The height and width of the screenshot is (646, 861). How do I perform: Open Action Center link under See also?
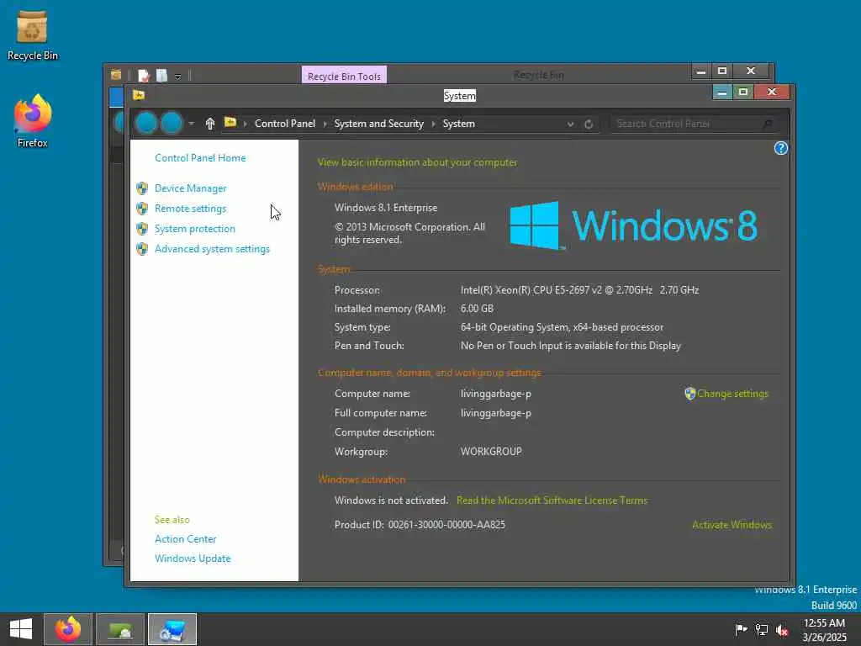(185, 539)
